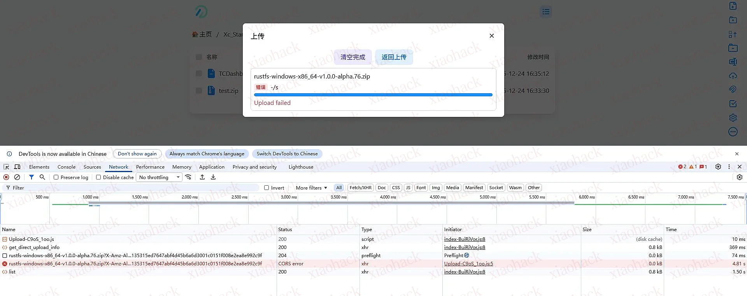Click the errors count badge
The image size is (747, 296).
pos(682,167)
